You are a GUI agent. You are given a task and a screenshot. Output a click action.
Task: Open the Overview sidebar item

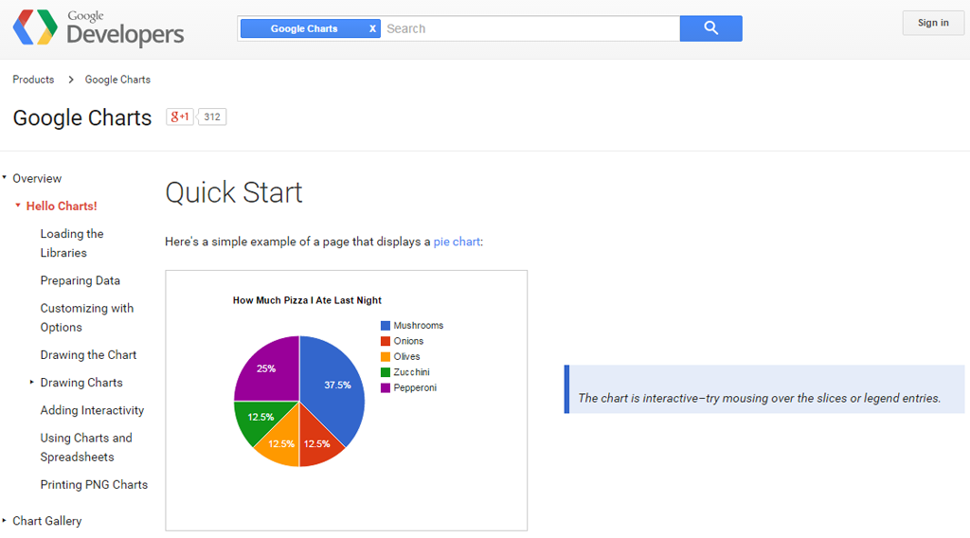click(37, 179)
